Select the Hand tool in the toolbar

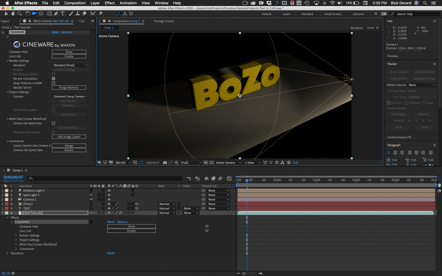tap(13, 13)
